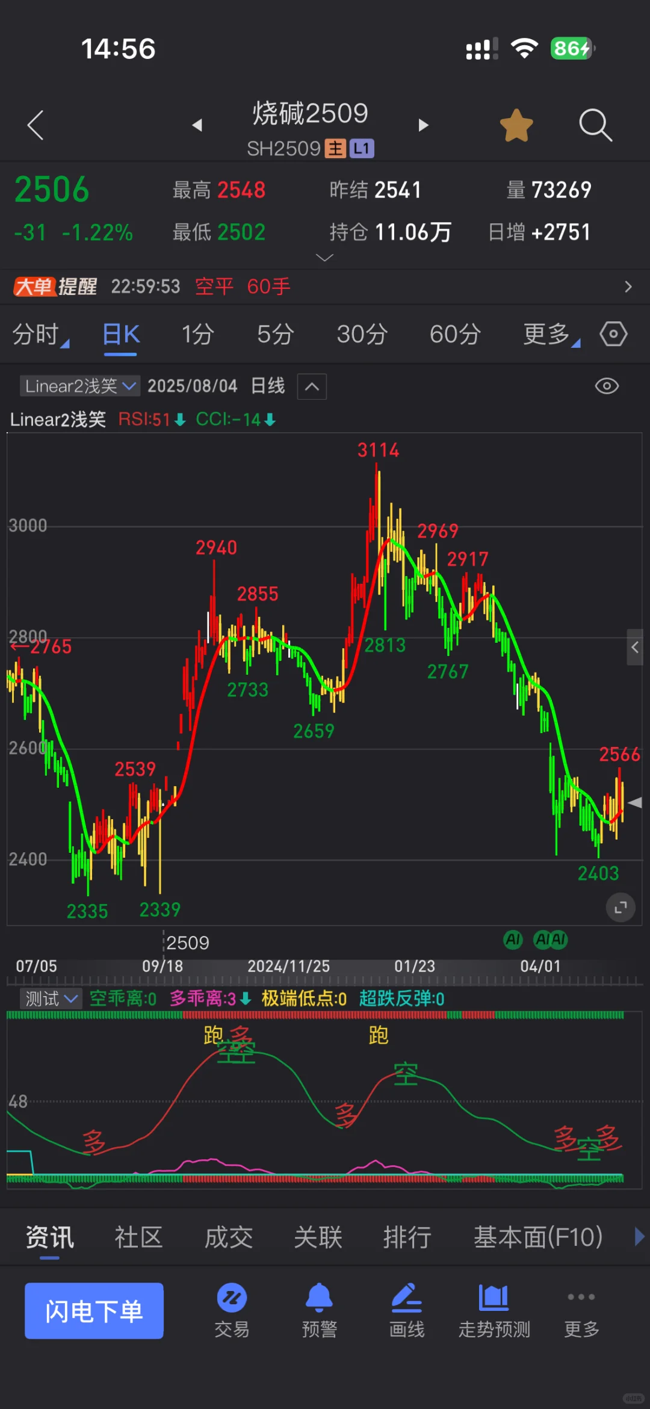This screenshot has width=650, height=1409.
Task: Open the 基本面(F10) tab
Action: click(x=538, y=1237)
